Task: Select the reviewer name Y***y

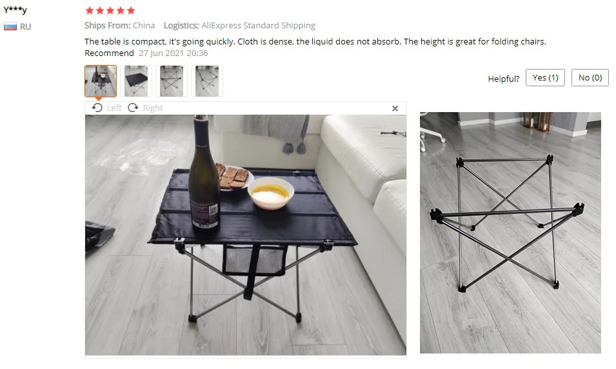Action: 15,10
